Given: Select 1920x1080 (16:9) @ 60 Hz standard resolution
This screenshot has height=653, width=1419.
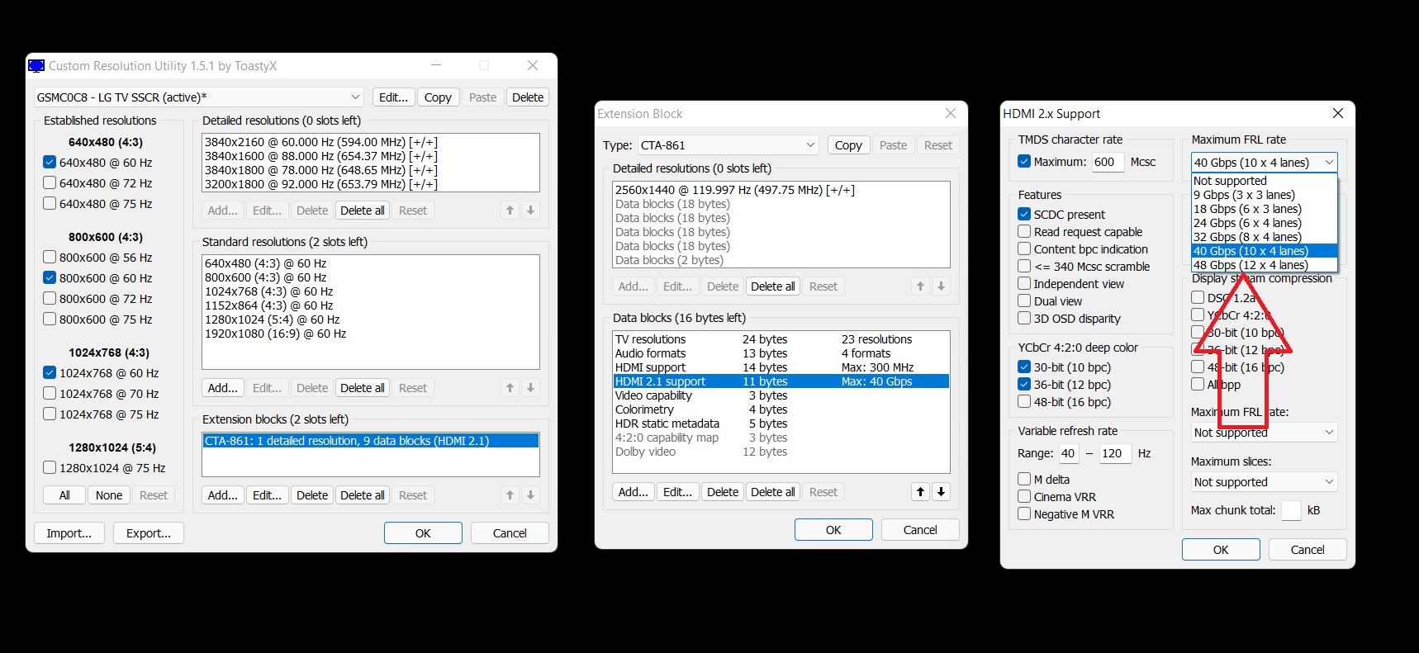Looking at the screenshot, I should tap(370, 334).
